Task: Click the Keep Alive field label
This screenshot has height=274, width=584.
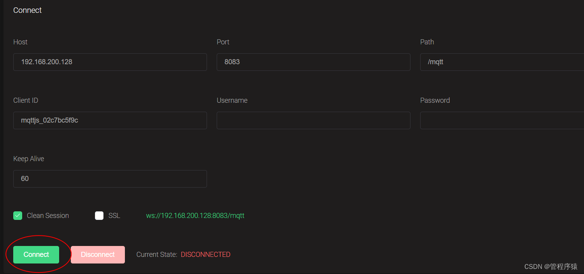Action: [x=29, y=159]
